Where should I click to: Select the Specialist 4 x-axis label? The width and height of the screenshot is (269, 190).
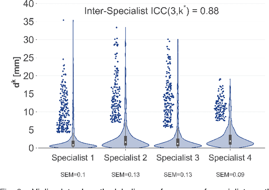(x=230, y=158)
